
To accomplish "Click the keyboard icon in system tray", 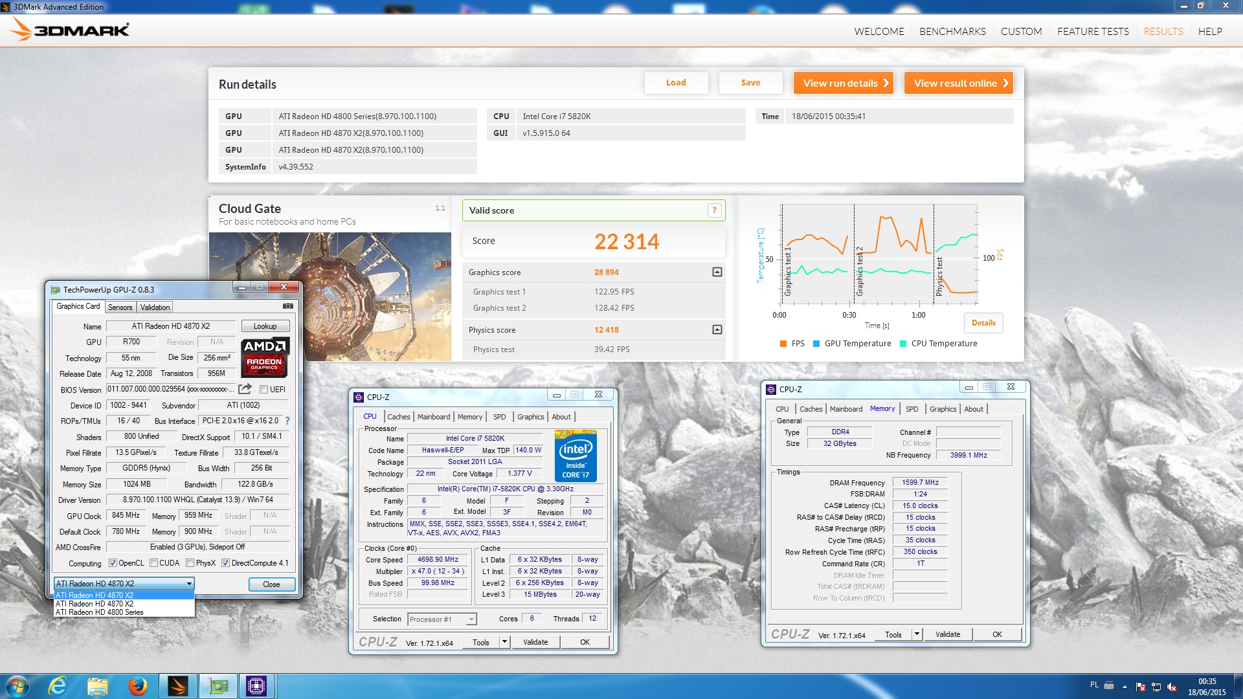I will 1109,685.
